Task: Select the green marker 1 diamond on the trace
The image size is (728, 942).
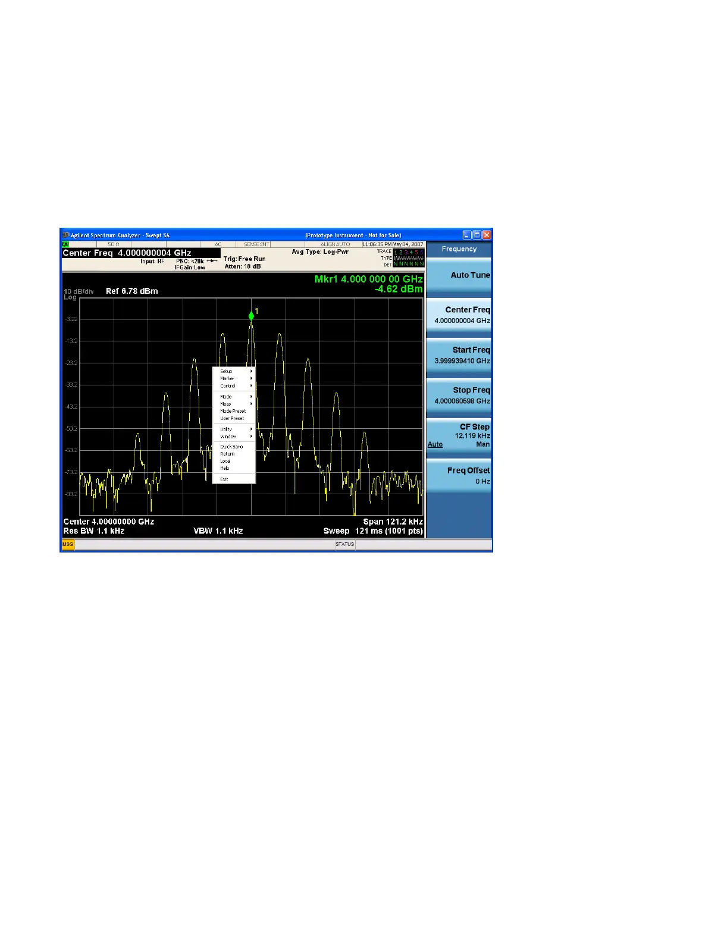Action: (251, 316)
